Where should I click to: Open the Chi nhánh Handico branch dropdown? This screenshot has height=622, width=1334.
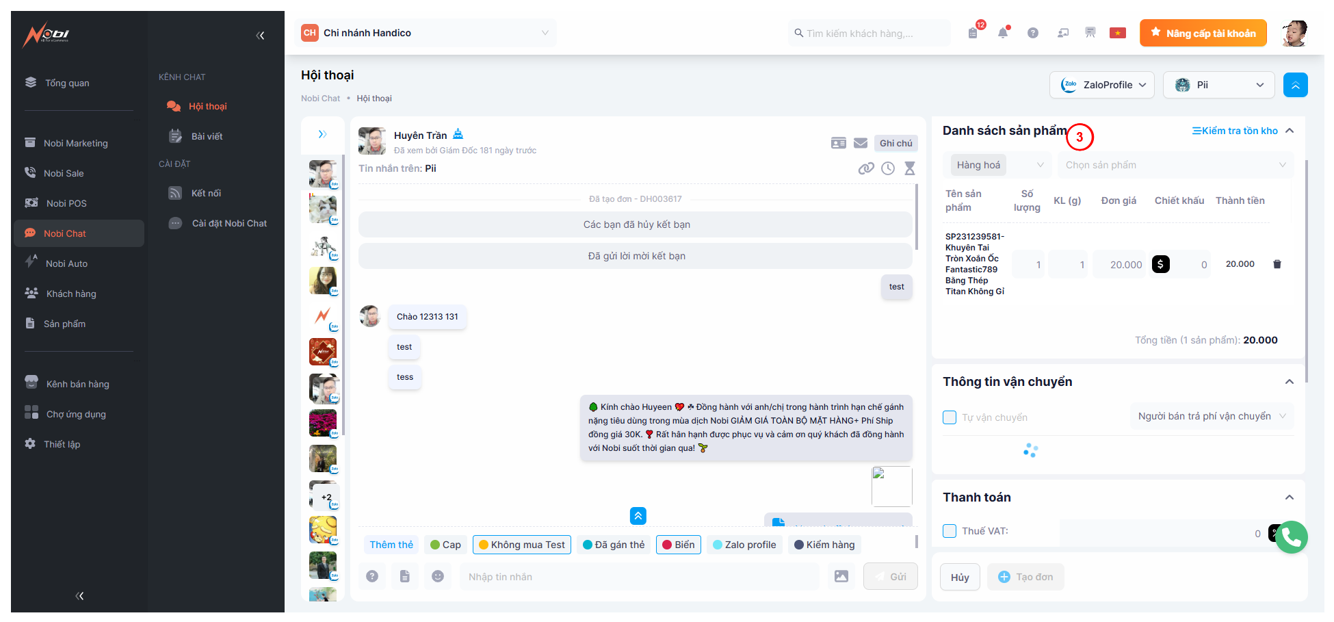426,33
